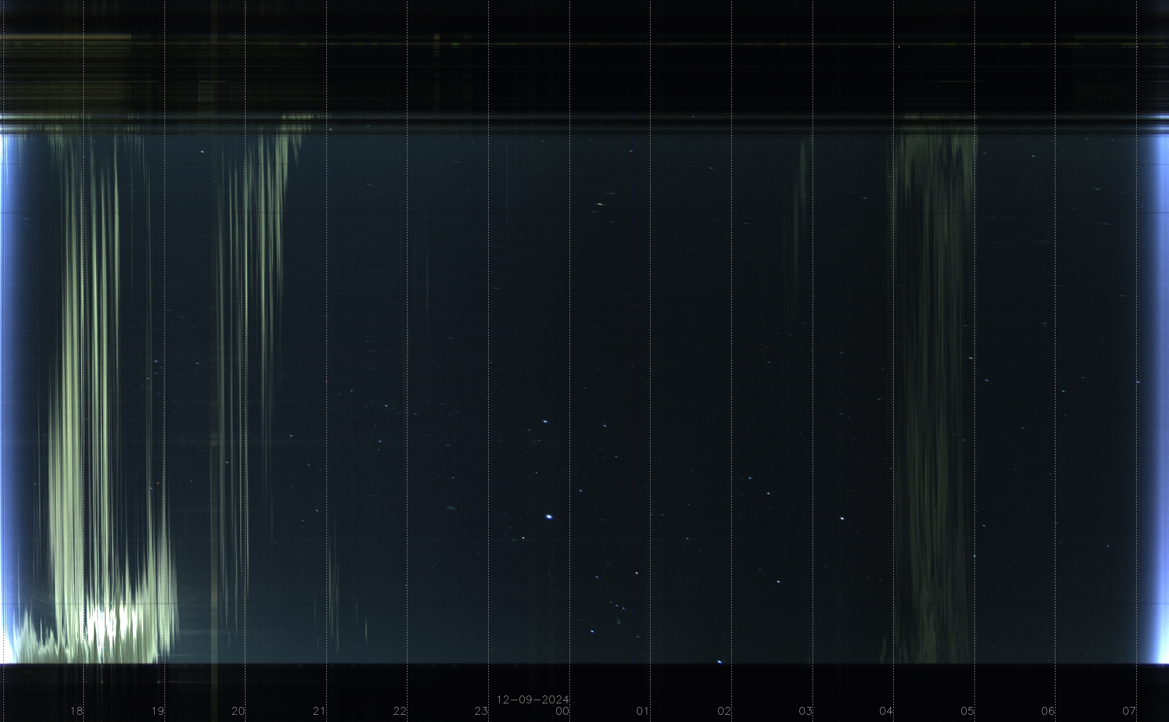Pick the 21 hour axis label
The width and height of the screenshot is (1169, 722).
[319, 711]
